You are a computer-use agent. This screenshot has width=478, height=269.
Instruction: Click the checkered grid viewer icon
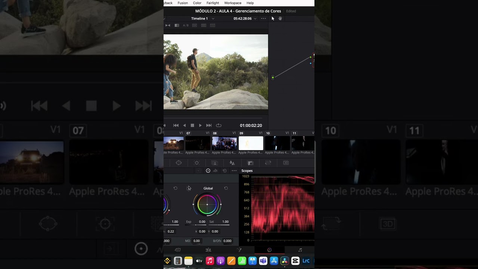212,25
